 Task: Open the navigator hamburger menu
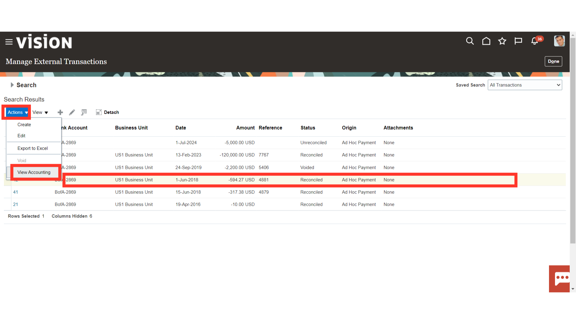[9, 42]
